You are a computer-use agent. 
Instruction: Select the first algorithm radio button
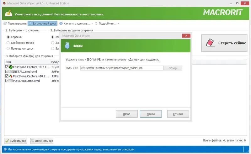[52, 37]
